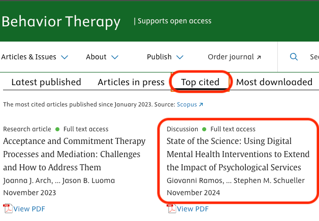
Task: Click the View PDF link for November 2023 article
Action: [x=28, y=208]
